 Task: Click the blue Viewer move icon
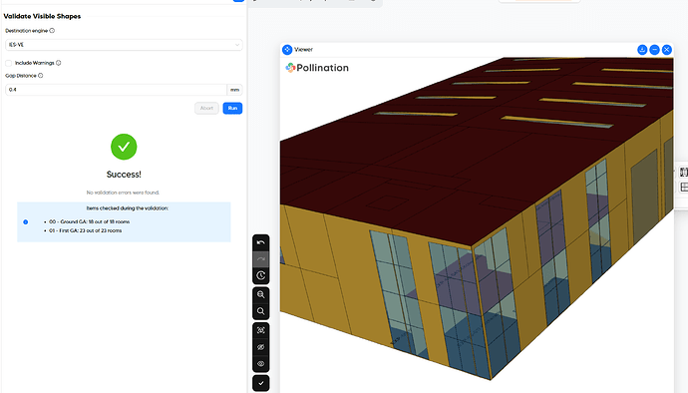click(x=287, y=50)
